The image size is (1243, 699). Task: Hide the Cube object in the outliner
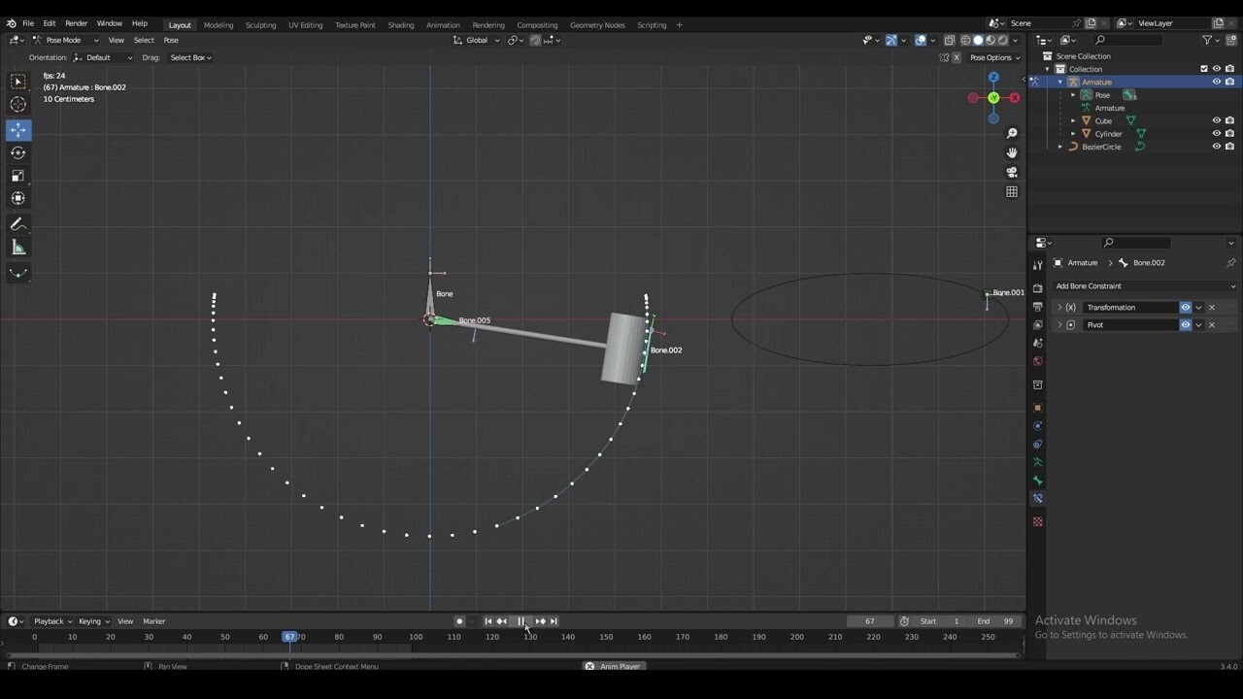click(1216, 119)
